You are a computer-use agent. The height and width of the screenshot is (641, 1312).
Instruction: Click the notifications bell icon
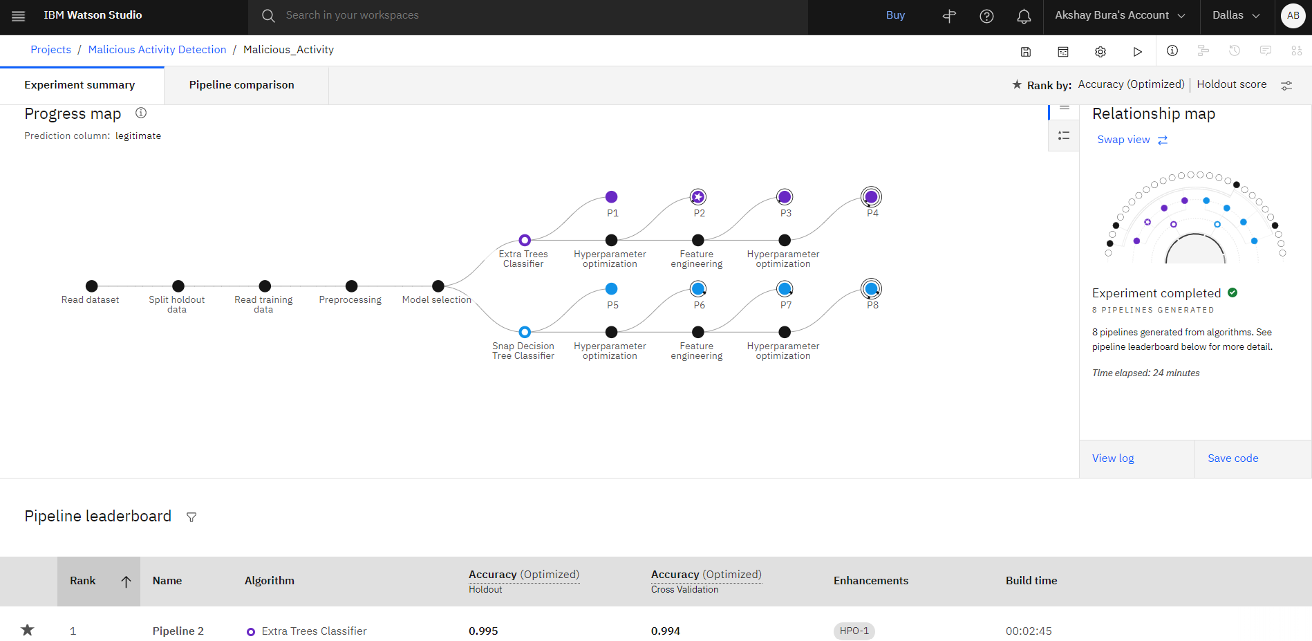[x=1024, y=16]
